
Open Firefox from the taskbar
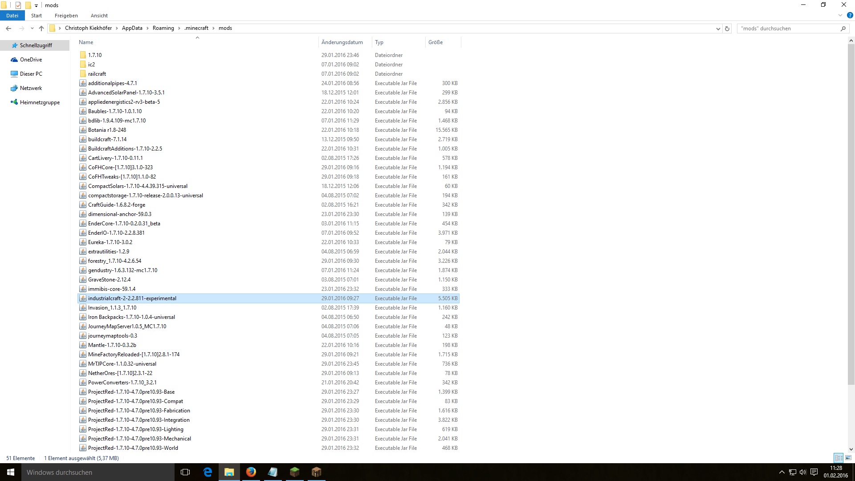pos(251,472)
